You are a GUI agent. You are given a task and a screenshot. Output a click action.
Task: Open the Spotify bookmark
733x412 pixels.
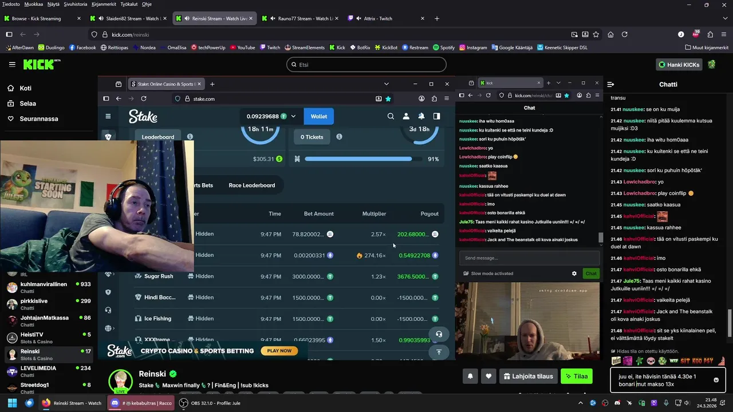(444, 47)
